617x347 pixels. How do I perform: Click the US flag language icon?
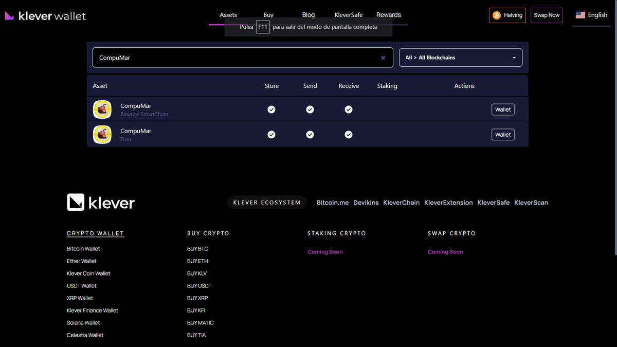(580, 15)
